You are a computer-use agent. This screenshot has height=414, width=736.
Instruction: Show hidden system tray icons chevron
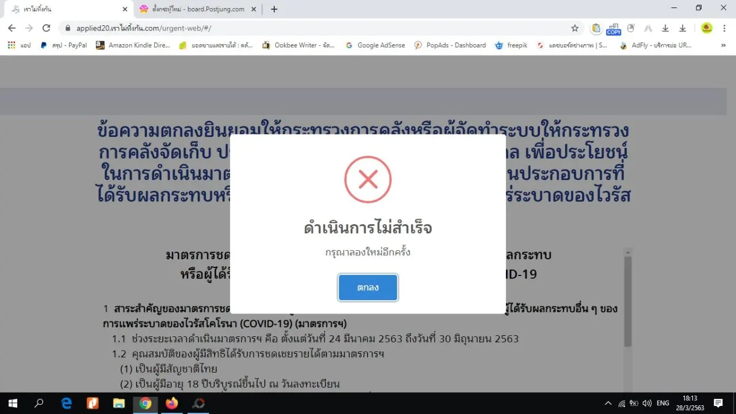click(608, 403)
